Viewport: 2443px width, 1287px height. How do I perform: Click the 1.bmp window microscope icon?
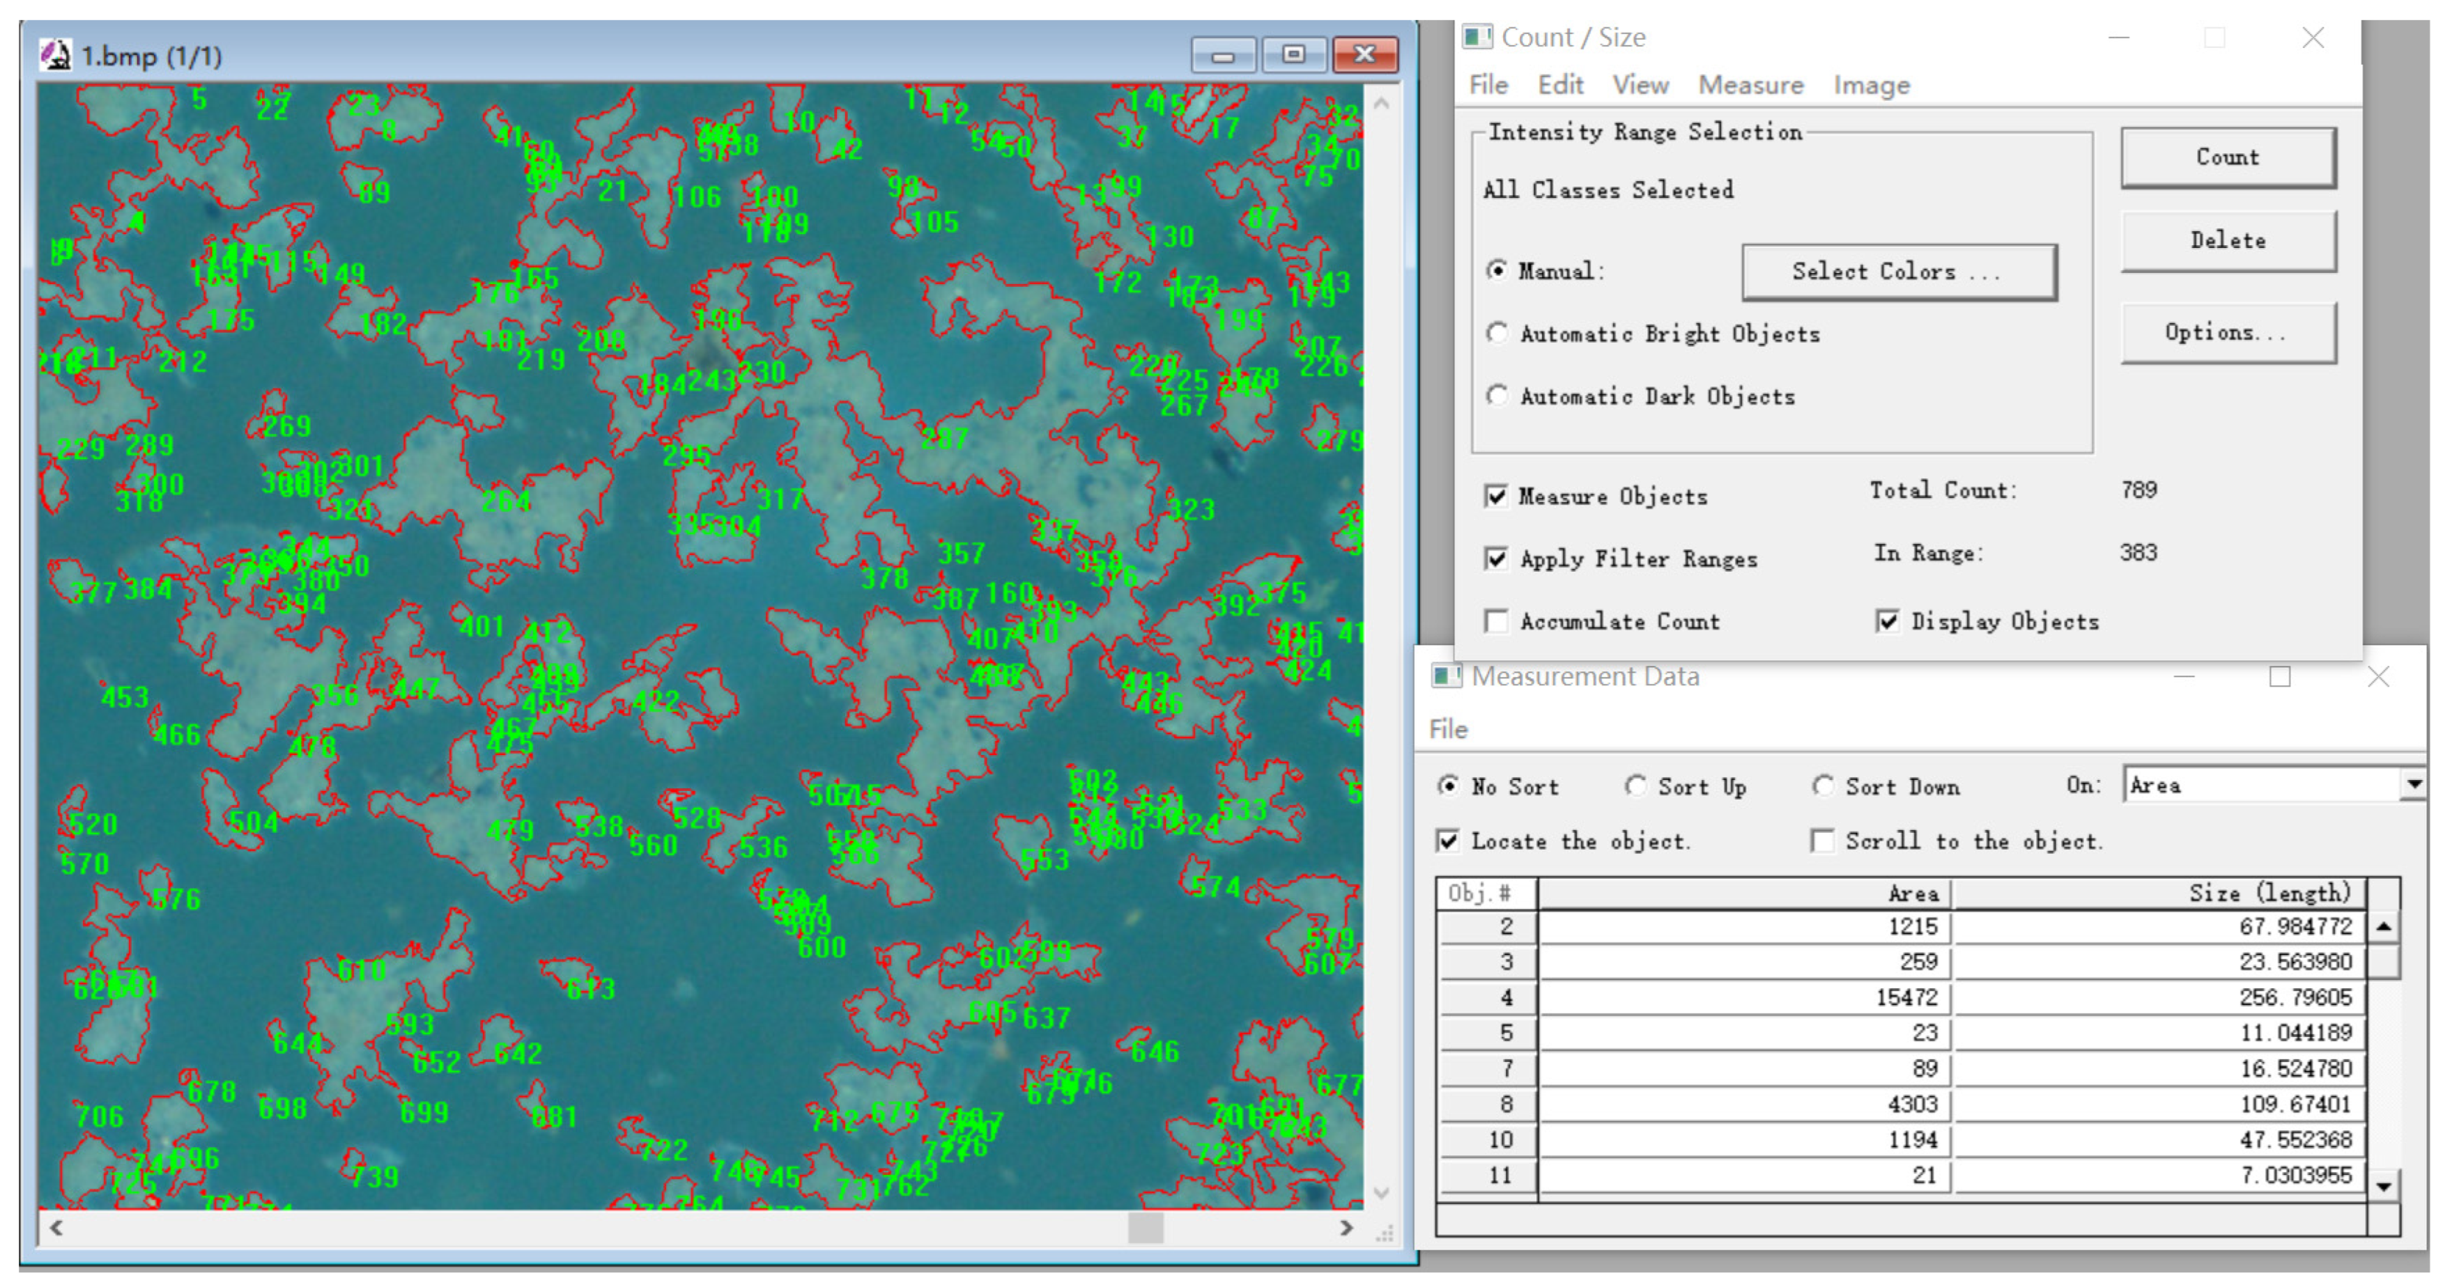(55, 55)
